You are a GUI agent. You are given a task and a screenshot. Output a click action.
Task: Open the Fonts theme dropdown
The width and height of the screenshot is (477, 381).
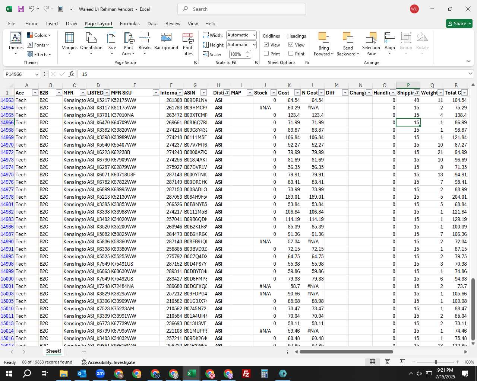(x=38, y=45)
